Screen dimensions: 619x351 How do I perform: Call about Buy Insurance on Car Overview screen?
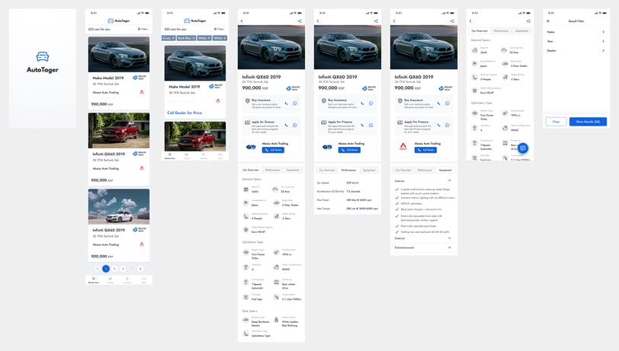tap(286, 104)
